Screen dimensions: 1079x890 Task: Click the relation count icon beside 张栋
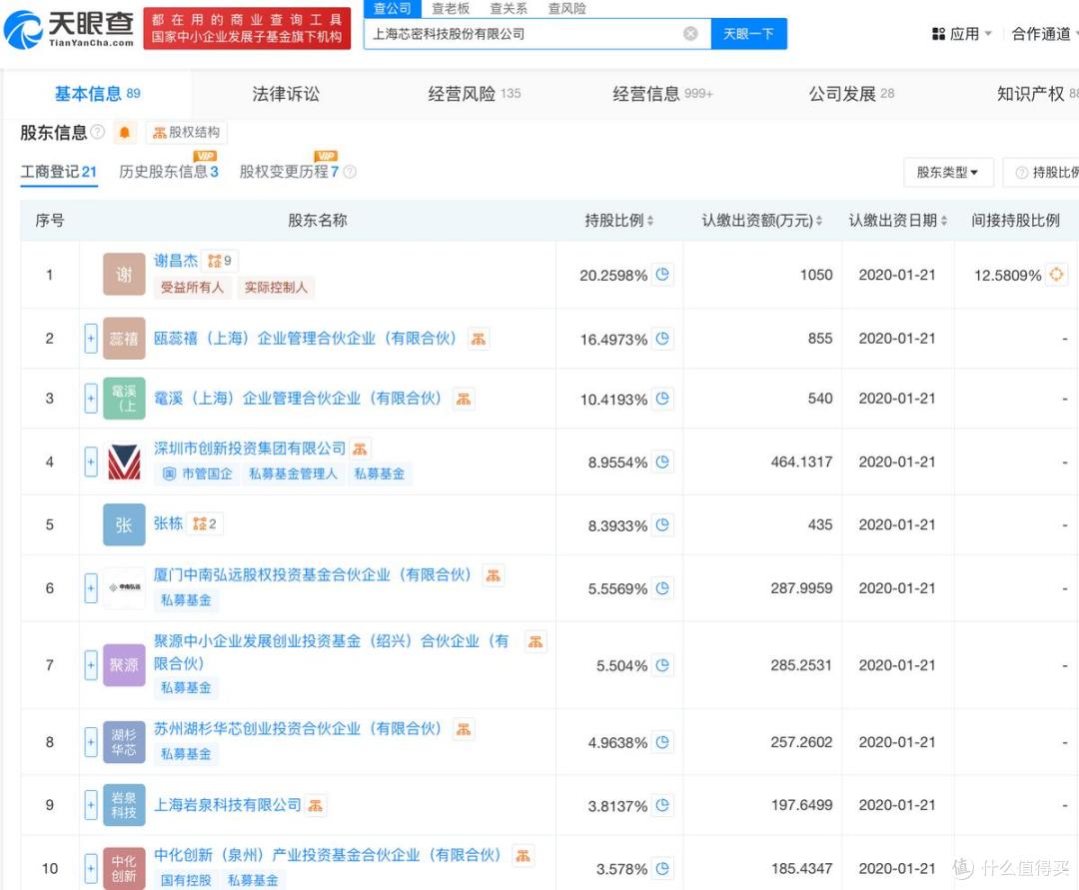pyautogui.click(x=205, y=523)
